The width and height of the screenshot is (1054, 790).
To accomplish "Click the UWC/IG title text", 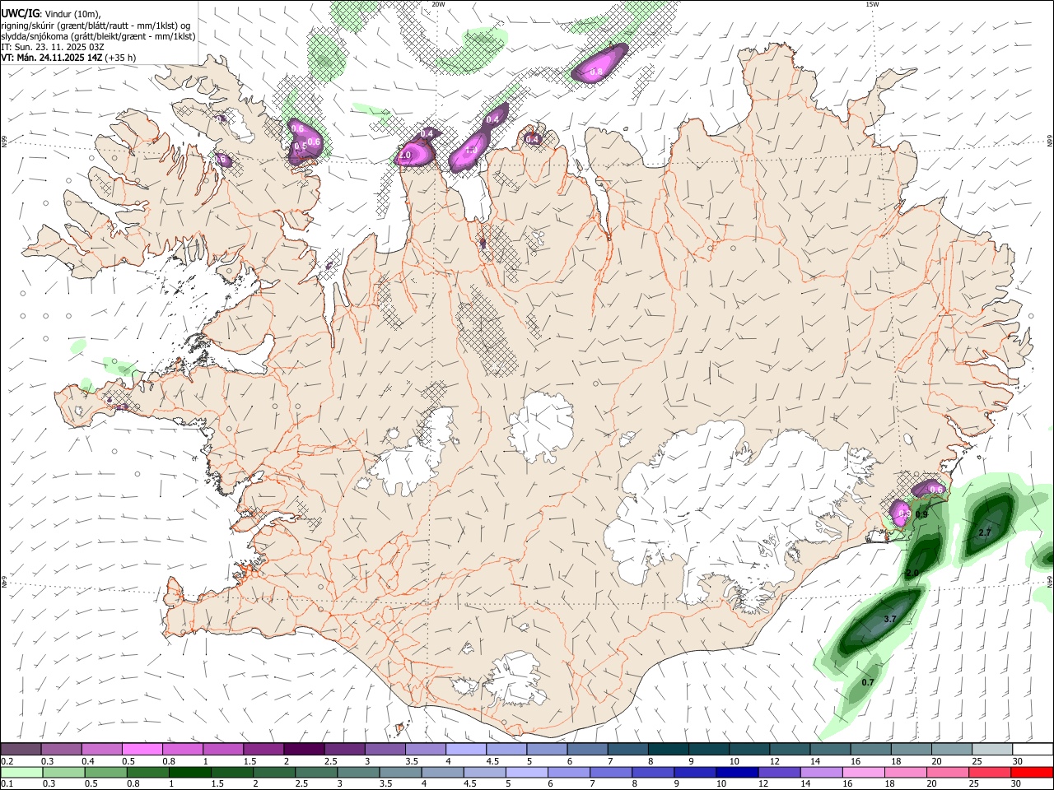I will pyautogui.click(x=20, y=14).
